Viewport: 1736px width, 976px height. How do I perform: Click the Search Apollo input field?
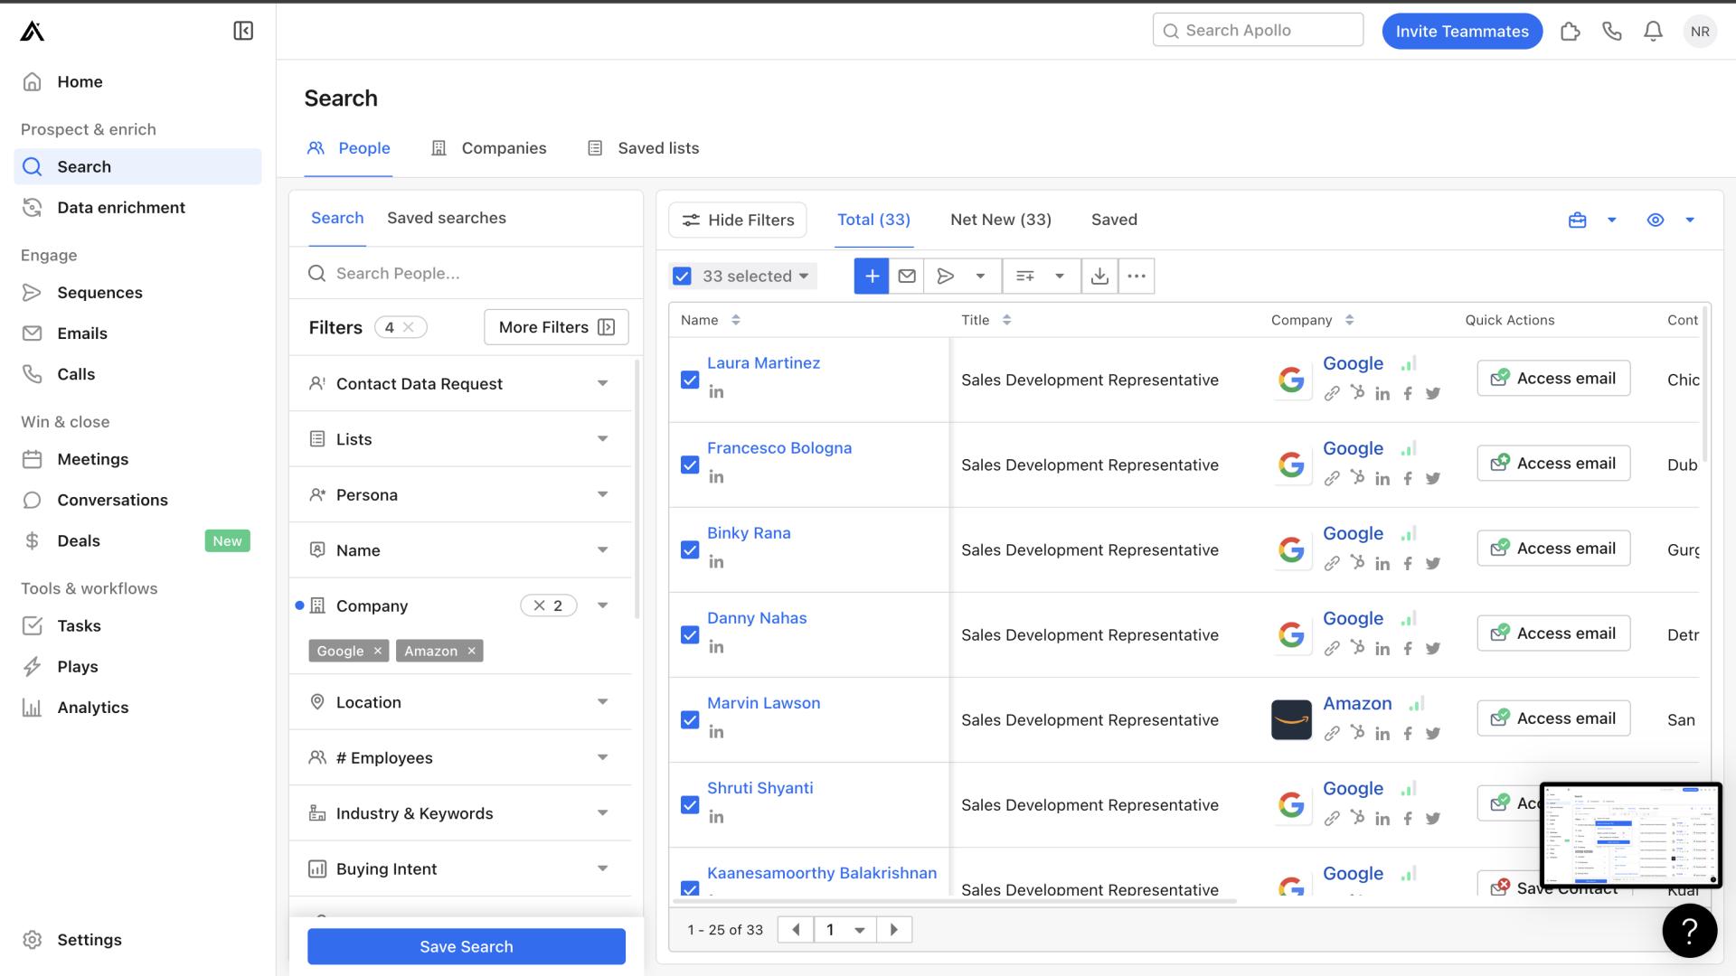coord(1258,30)
